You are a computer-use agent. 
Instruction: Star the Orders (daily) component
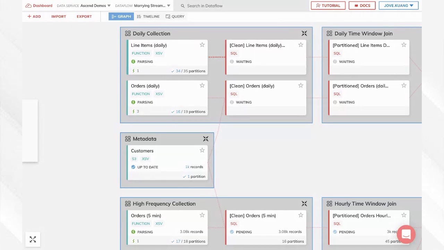pos(202,85)
